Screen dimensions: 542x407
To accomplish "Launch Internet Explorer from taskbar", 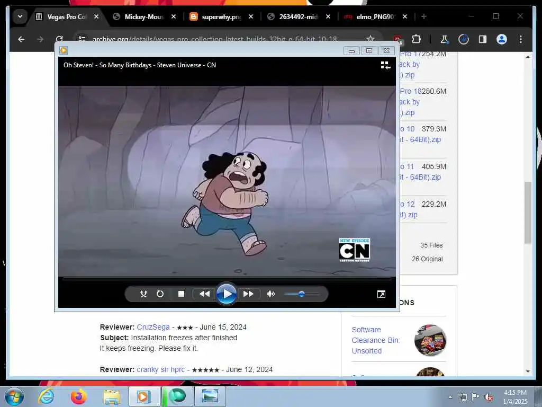I will click(47, 396).
